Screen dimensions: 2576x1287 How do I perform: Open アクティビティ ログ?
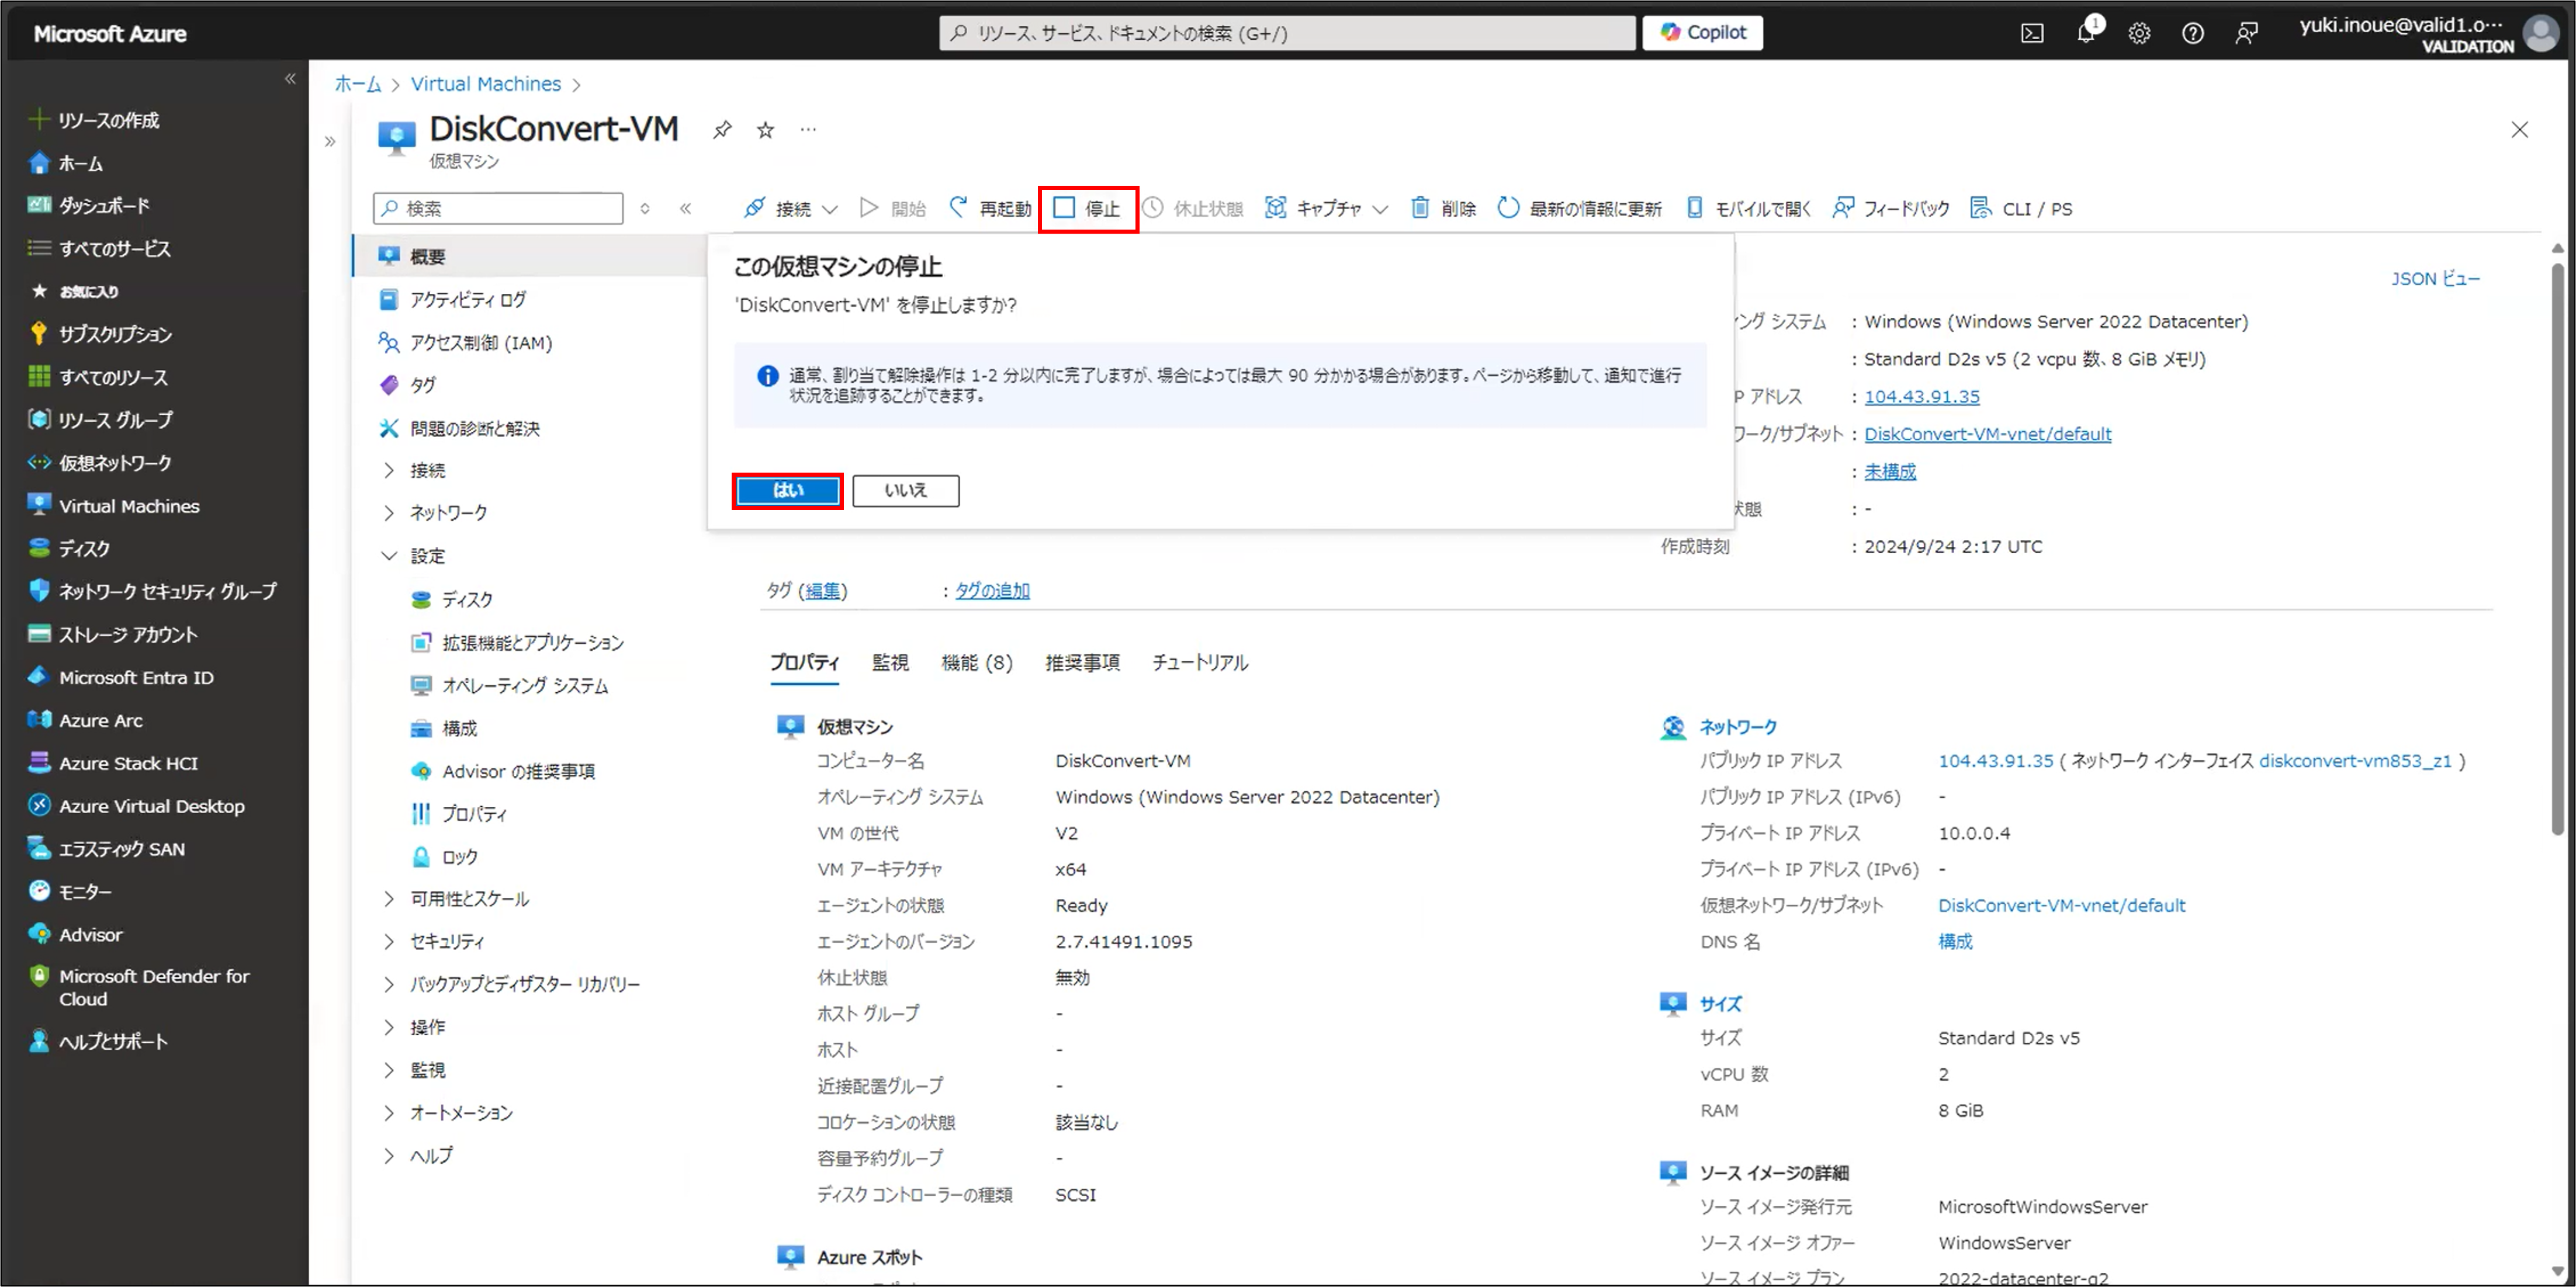(x=452, y=299)
